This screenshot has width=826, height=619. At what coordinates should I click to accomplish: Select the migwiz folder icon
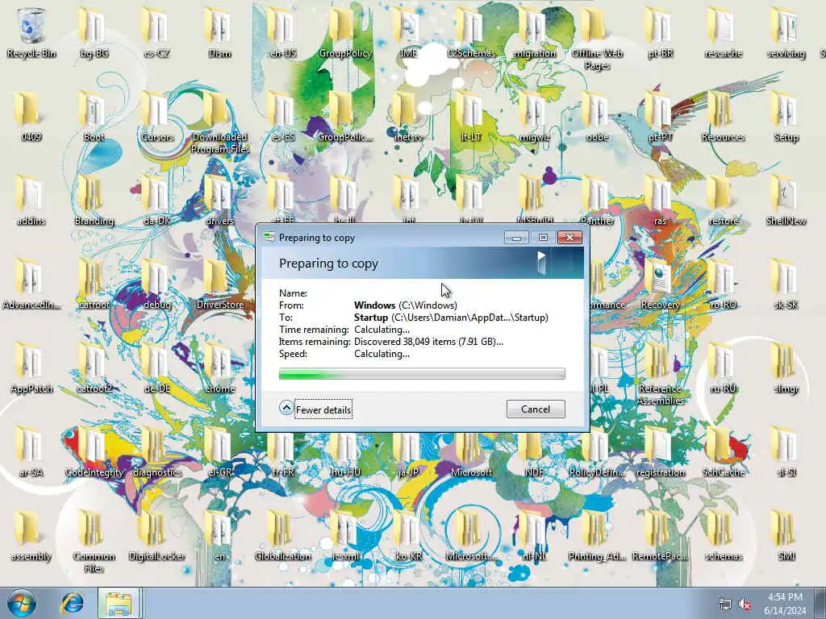click(535, 116)
